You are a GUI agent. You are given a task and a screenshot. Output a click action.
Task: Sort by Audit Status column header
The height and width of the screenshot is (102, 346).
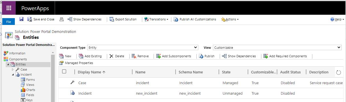pos(290,72)
